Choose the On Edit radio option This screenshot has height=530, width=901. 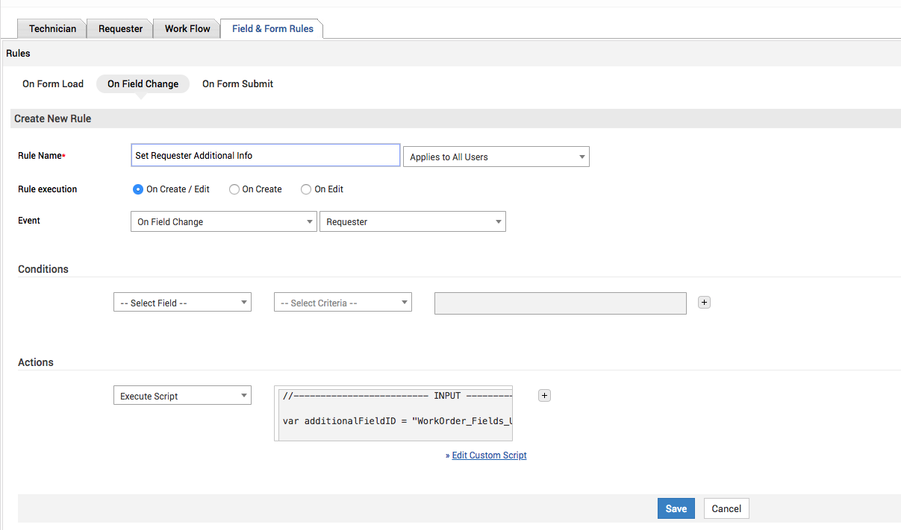306,189
